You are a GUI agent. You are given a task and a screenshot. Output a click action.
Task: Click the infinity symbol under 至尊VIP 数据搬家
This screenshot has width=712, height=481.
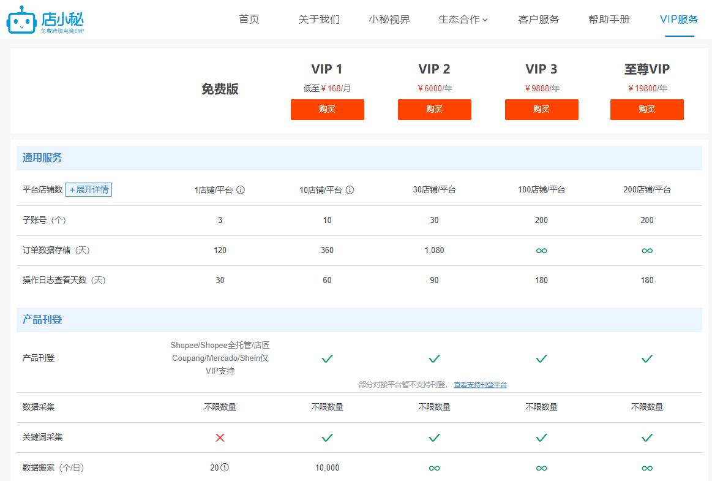646,468
